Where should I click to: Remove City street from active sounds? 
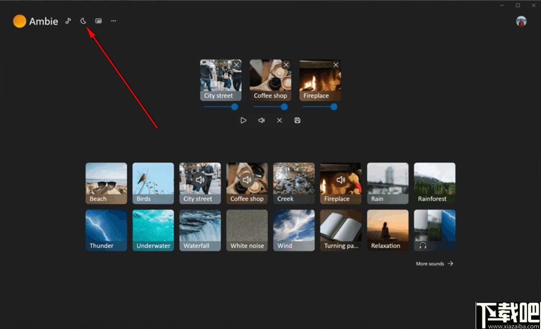tap(236, 64)
